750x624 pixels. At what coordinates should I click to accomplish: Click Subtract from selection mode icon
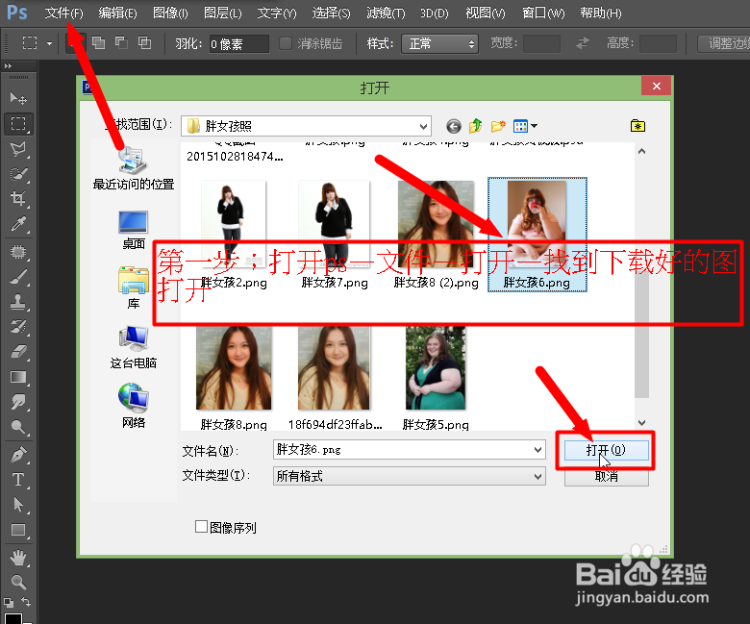tap(121, 43)
